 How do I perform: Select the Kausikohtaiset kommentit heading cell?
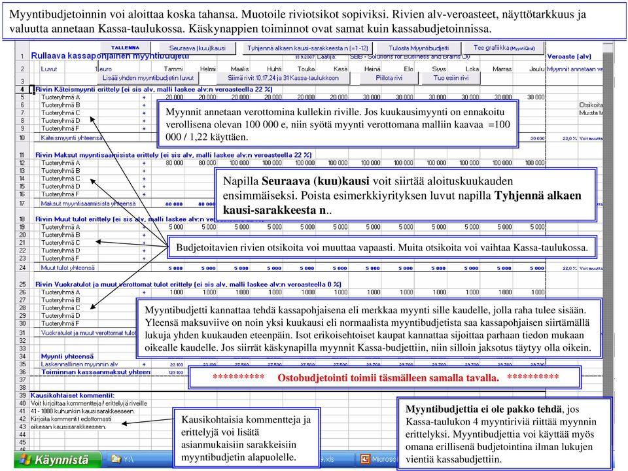pos(73,395)
